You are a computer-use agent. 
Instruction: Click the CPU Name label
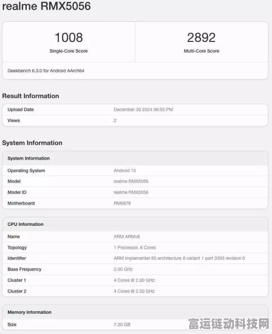[x=13, y=236]
